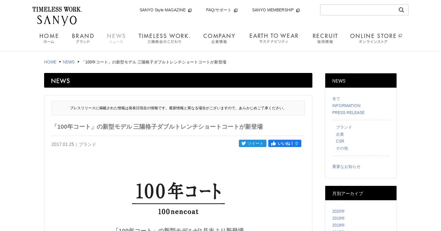The width and height of the screenshot is (441, 231).
Task: Click the いいね！ Facebook like button
Action: 285,143
